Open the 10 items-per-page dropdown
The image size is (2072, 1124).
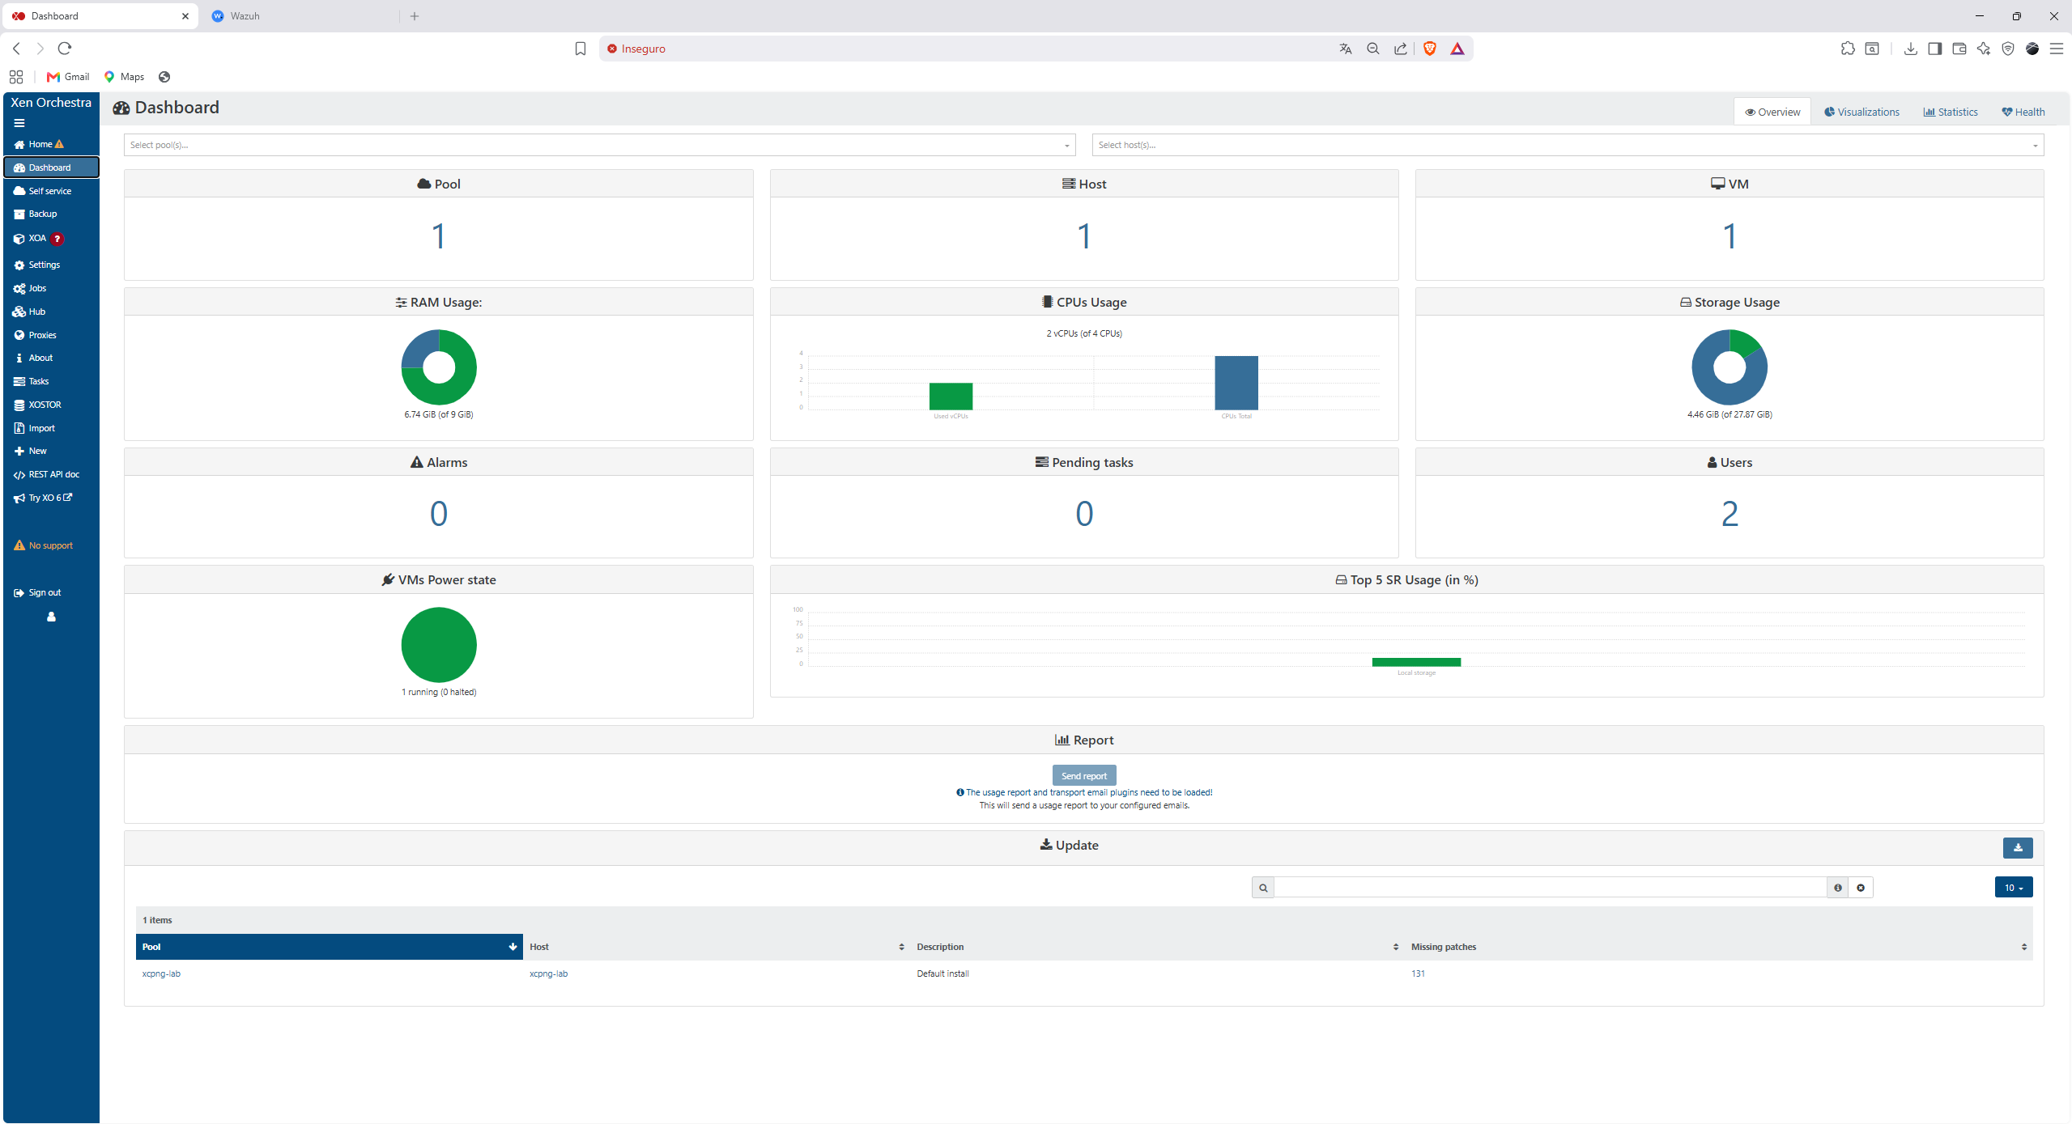click(x=2013, y=888)
